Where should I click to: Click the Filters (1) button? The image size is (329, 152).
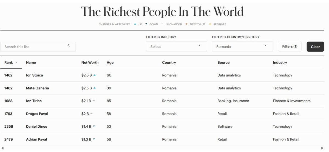coord(290,46)
